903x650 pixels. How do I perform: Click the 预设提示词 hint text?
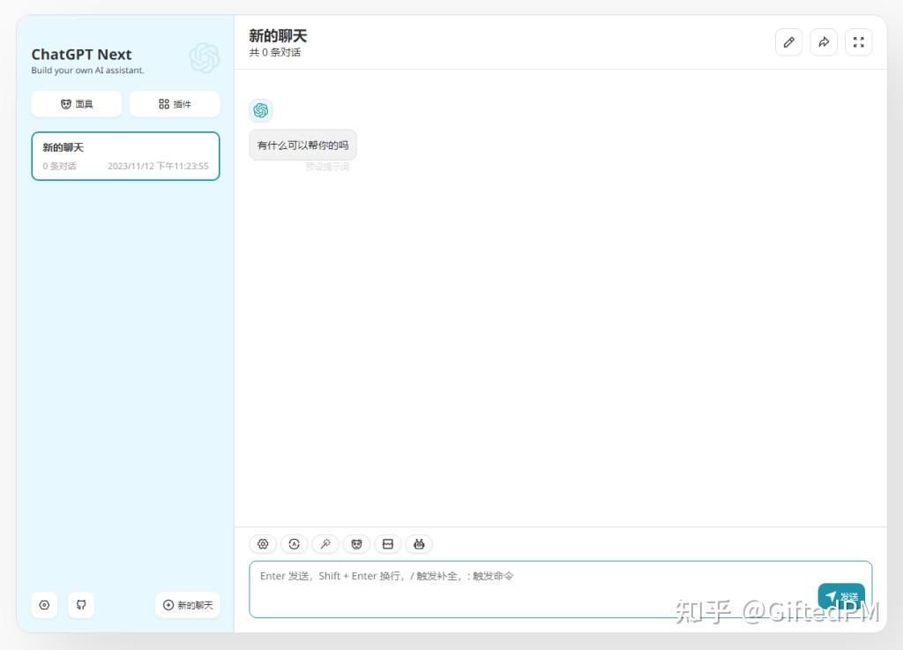[x=327, y=167]
